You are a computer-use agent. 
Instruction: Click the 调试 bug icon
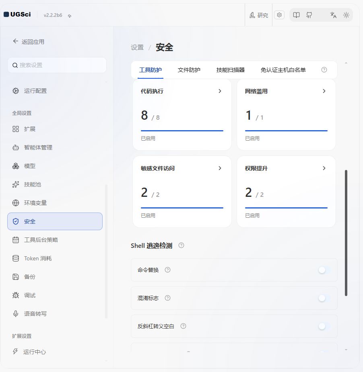16,295
